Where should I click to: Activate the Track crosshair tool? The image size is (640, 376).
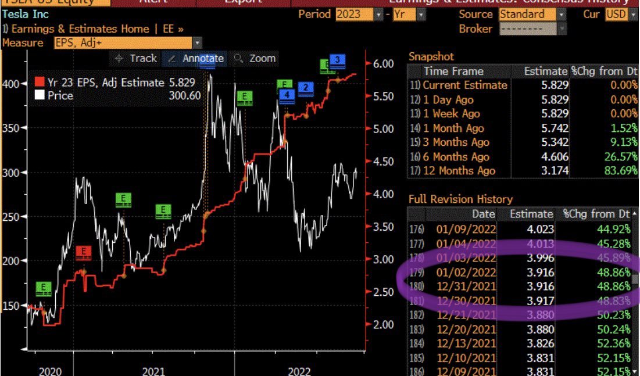pyautogui.click(x=135, y=58)
